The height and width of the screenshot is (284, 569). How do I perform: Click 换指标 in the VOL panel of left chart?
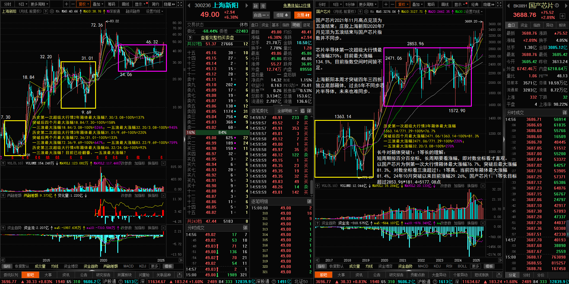[x=153, y=163]
